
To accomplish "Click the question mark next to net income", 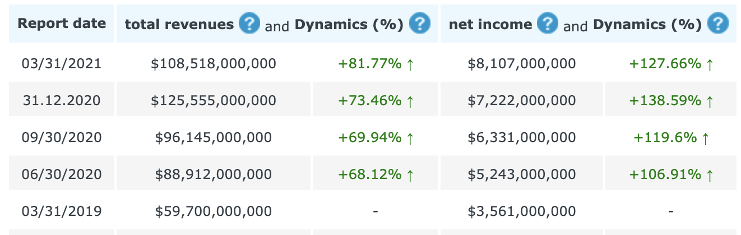I will (x=548, y=24).
